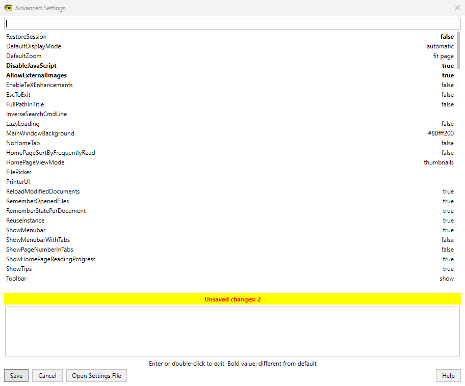
Task: Click the 'false' value of LazyLoading
Action: [x=448, y=124]
